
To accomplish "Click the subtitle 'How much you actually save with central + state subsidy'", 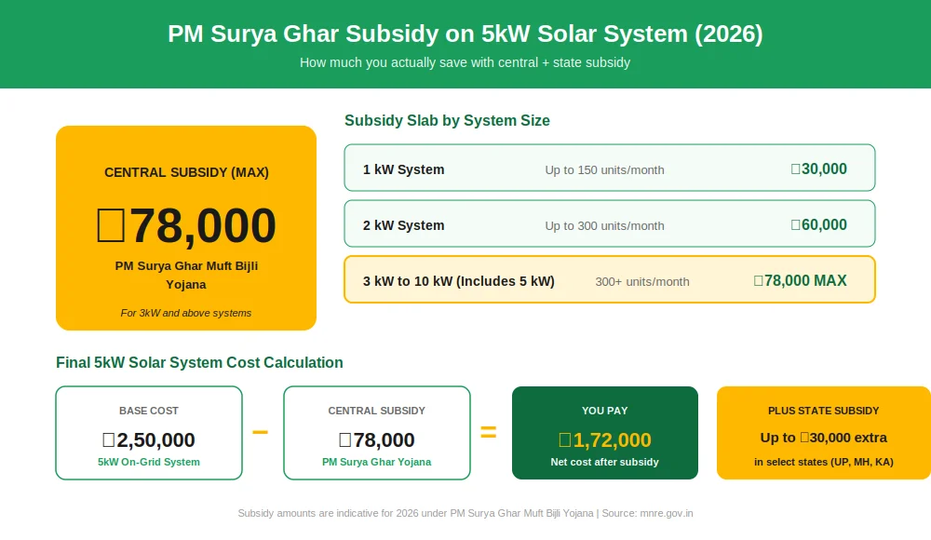I will click(465, 62).
